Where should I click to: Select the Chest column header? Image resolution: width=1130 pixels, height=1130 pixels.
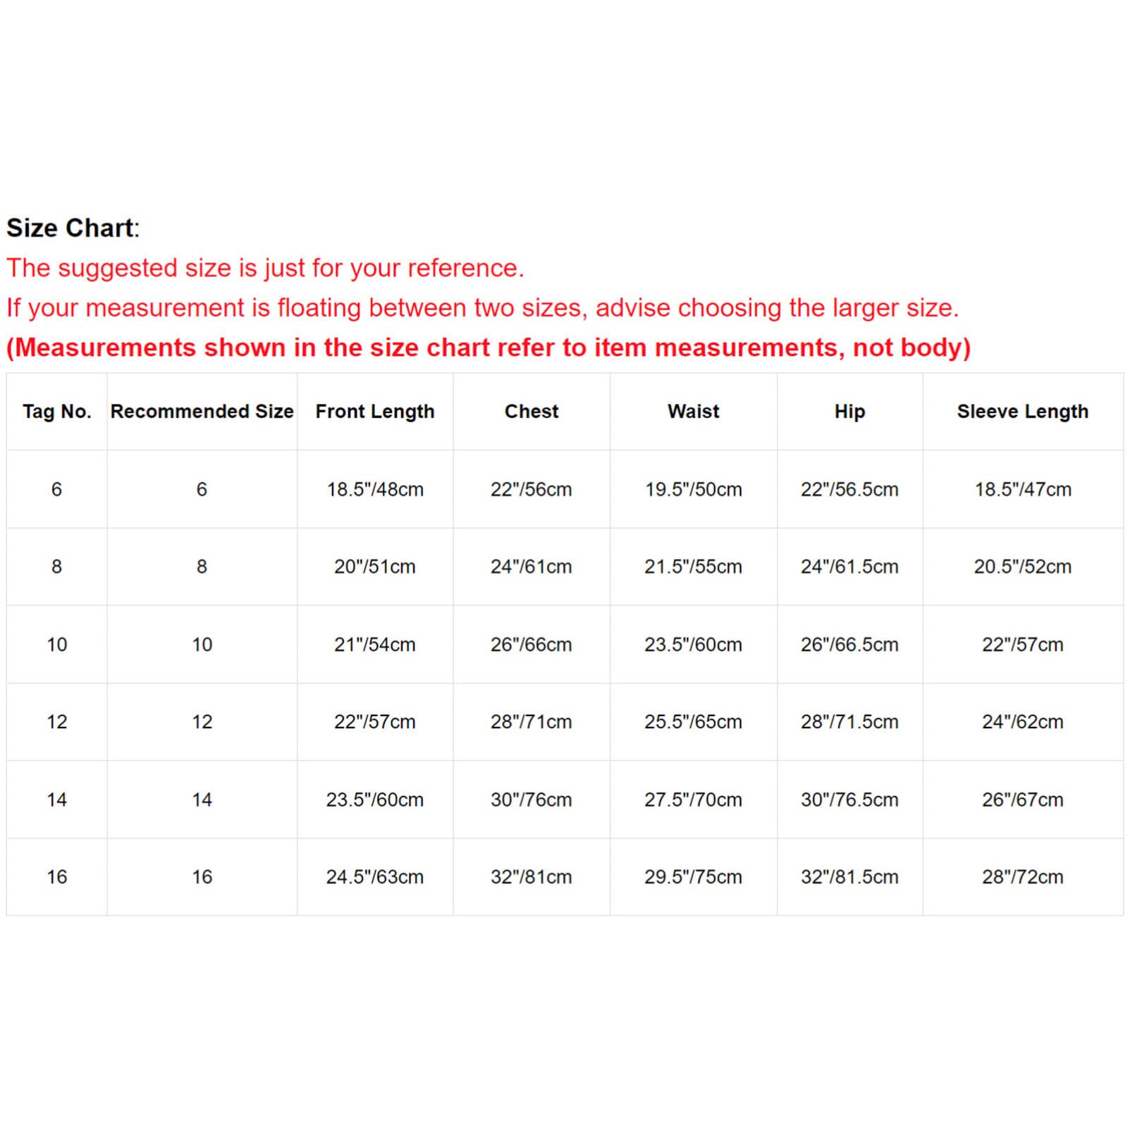[x=532, y=412]
